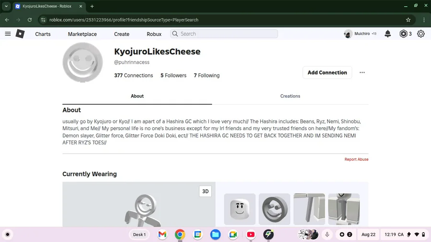Open the Robux balance icon

pyautogui.click(x=403, y=34)
